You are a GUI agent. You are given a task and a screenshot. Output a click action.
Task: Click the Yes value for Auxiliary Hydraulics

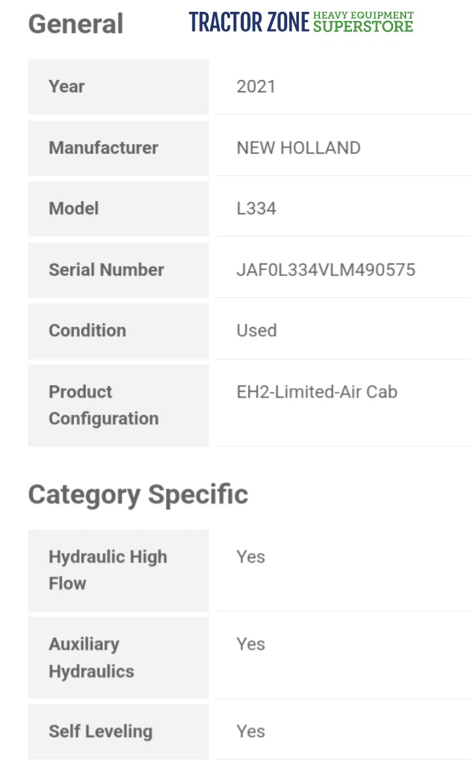251,644
